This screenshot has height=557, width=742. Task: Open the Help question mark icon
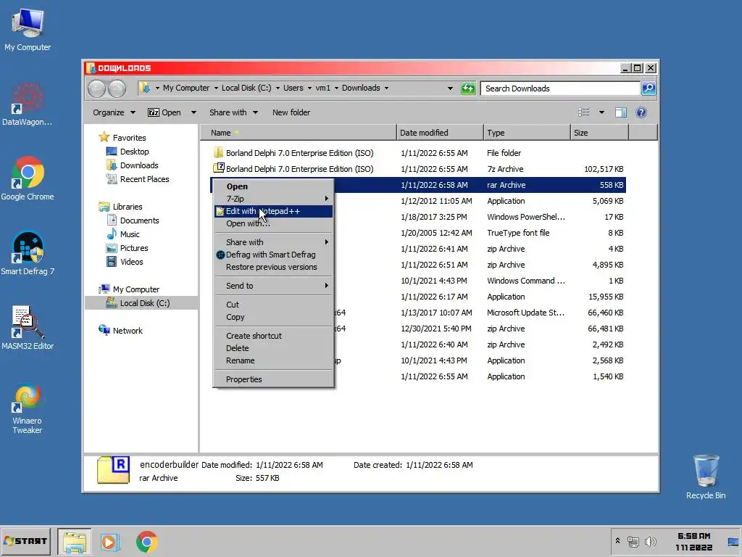tap(641, 112)
